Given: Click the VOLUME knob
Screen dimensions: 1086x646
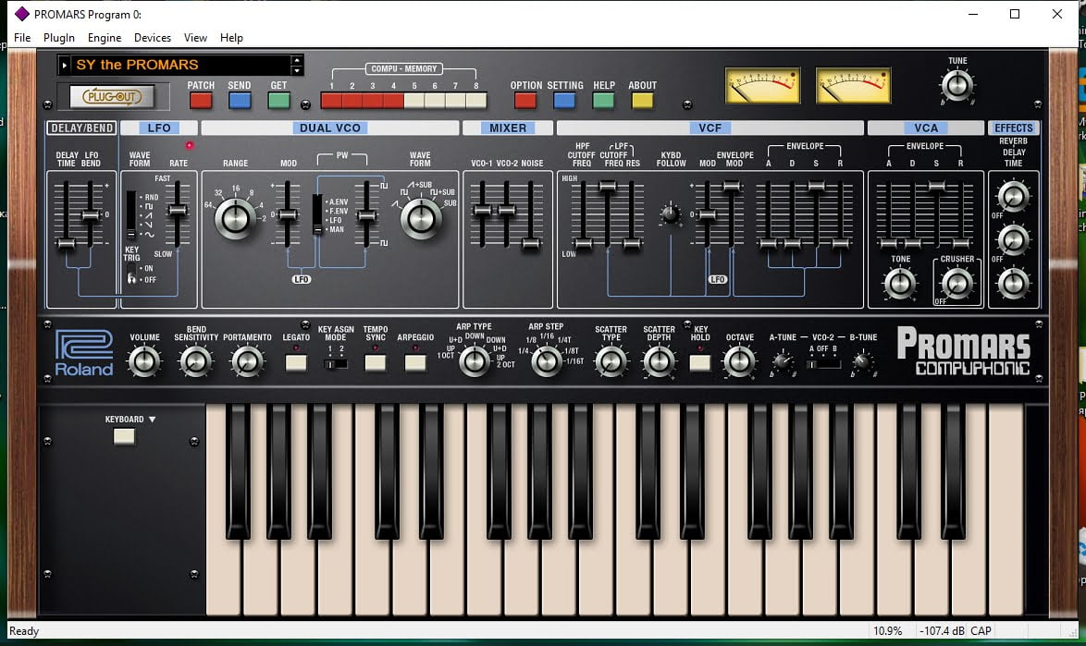Looking at the screenshot, I should (x=144, y=361).
